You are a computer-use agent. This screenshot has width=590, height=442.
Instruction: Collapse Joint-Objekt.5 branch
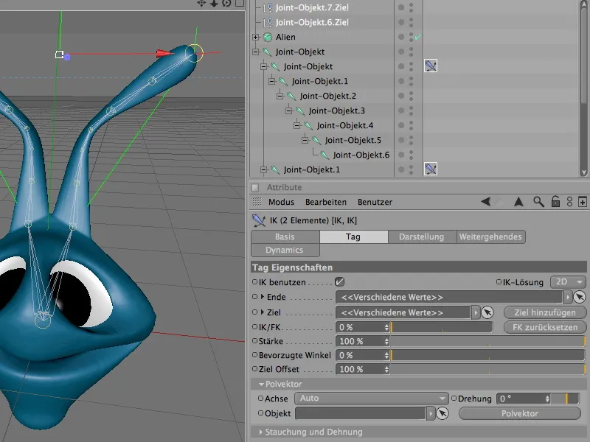pos(305,140)
